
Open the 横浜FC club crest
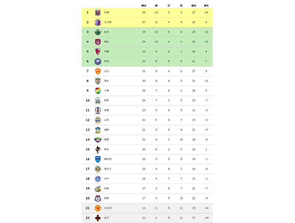[98, 159]
